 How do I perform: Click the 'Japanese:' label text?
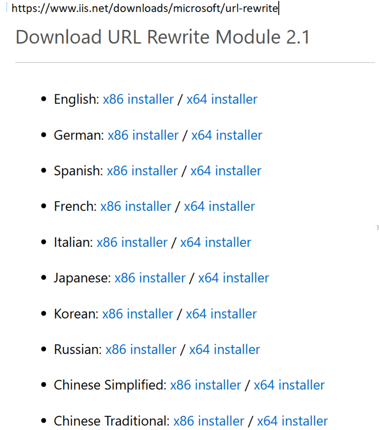(83, 278)
